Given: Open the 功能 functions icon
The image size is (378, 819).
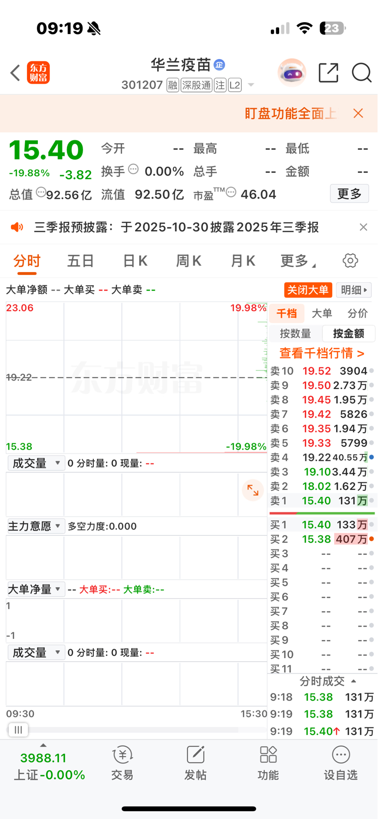Looking at the screenshot, I should pos(268,763).
